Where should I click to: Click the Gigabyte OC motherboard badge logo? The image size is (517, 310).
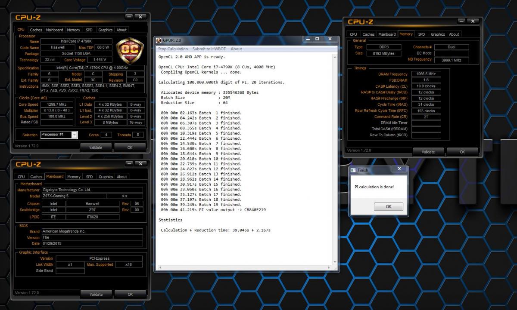130,51
